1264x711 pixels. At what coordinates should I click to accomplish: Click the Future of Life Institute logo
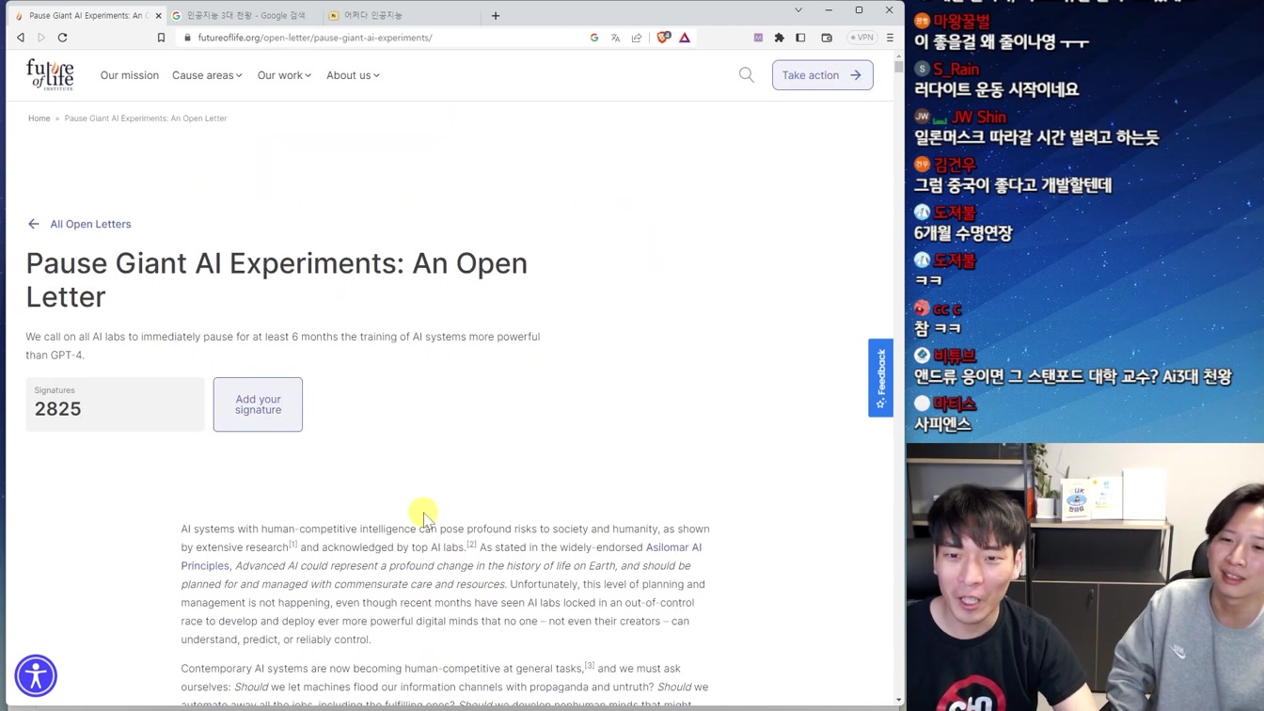[50, 74]
